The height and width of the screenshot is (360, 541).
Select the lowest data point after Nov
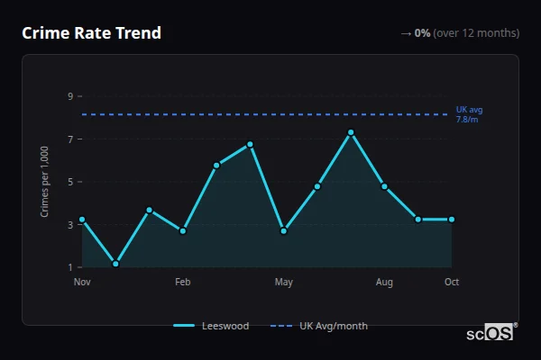pyautogui.click(x=115, y=264)
